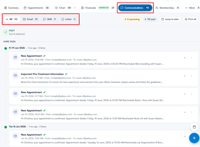Expand the Important Pre-Treatment Information email
This screenshot has width=200, height=147.
pos(185,76)
